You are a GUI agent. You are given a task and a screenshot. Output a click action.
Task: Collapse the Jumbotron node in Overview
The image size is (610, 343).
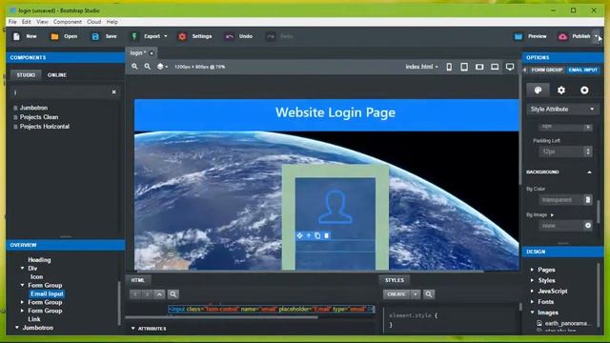coord(17,328)
